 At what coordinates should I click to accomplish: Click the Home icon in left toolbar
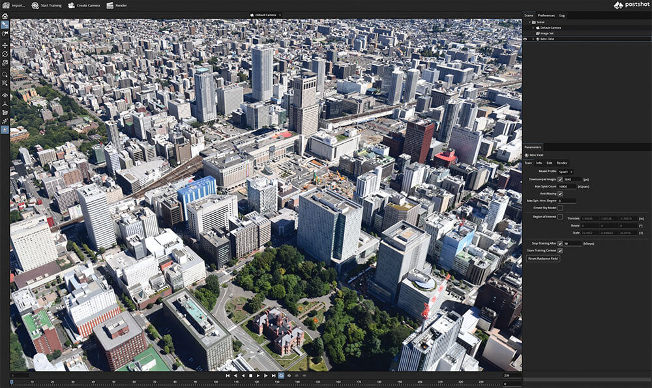(5, 16)
